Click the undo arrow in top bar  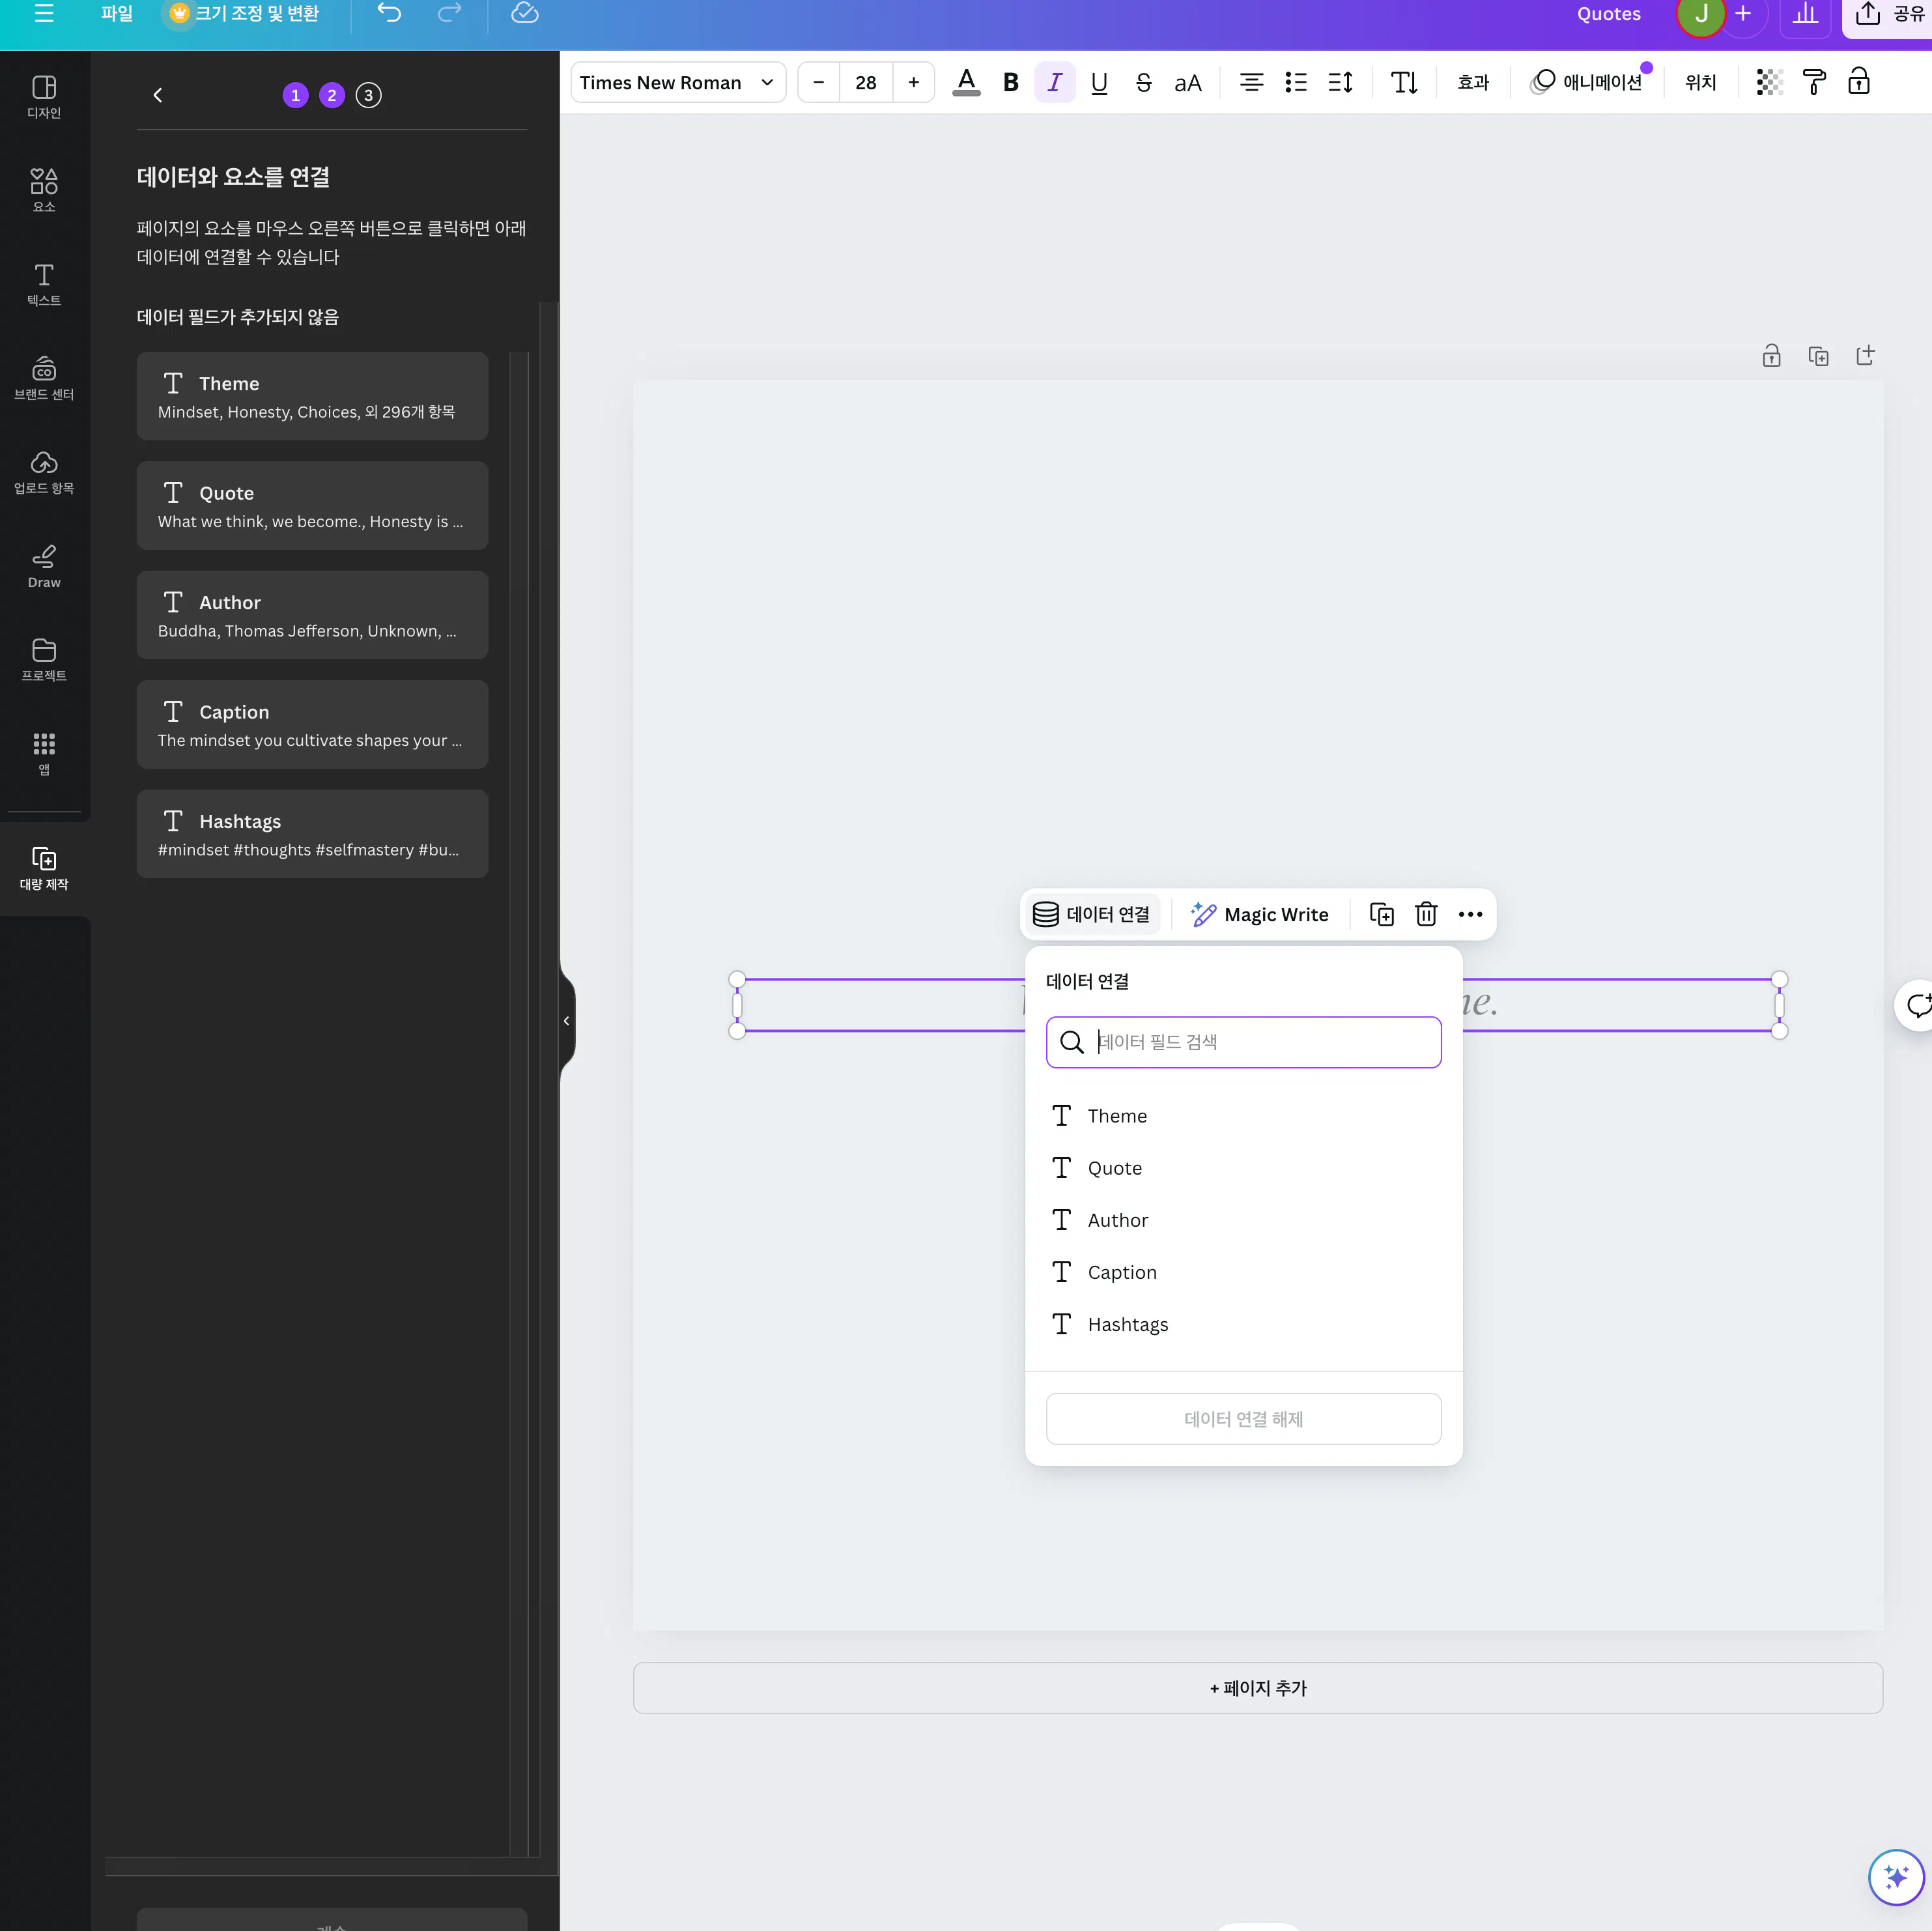point(389,14)
